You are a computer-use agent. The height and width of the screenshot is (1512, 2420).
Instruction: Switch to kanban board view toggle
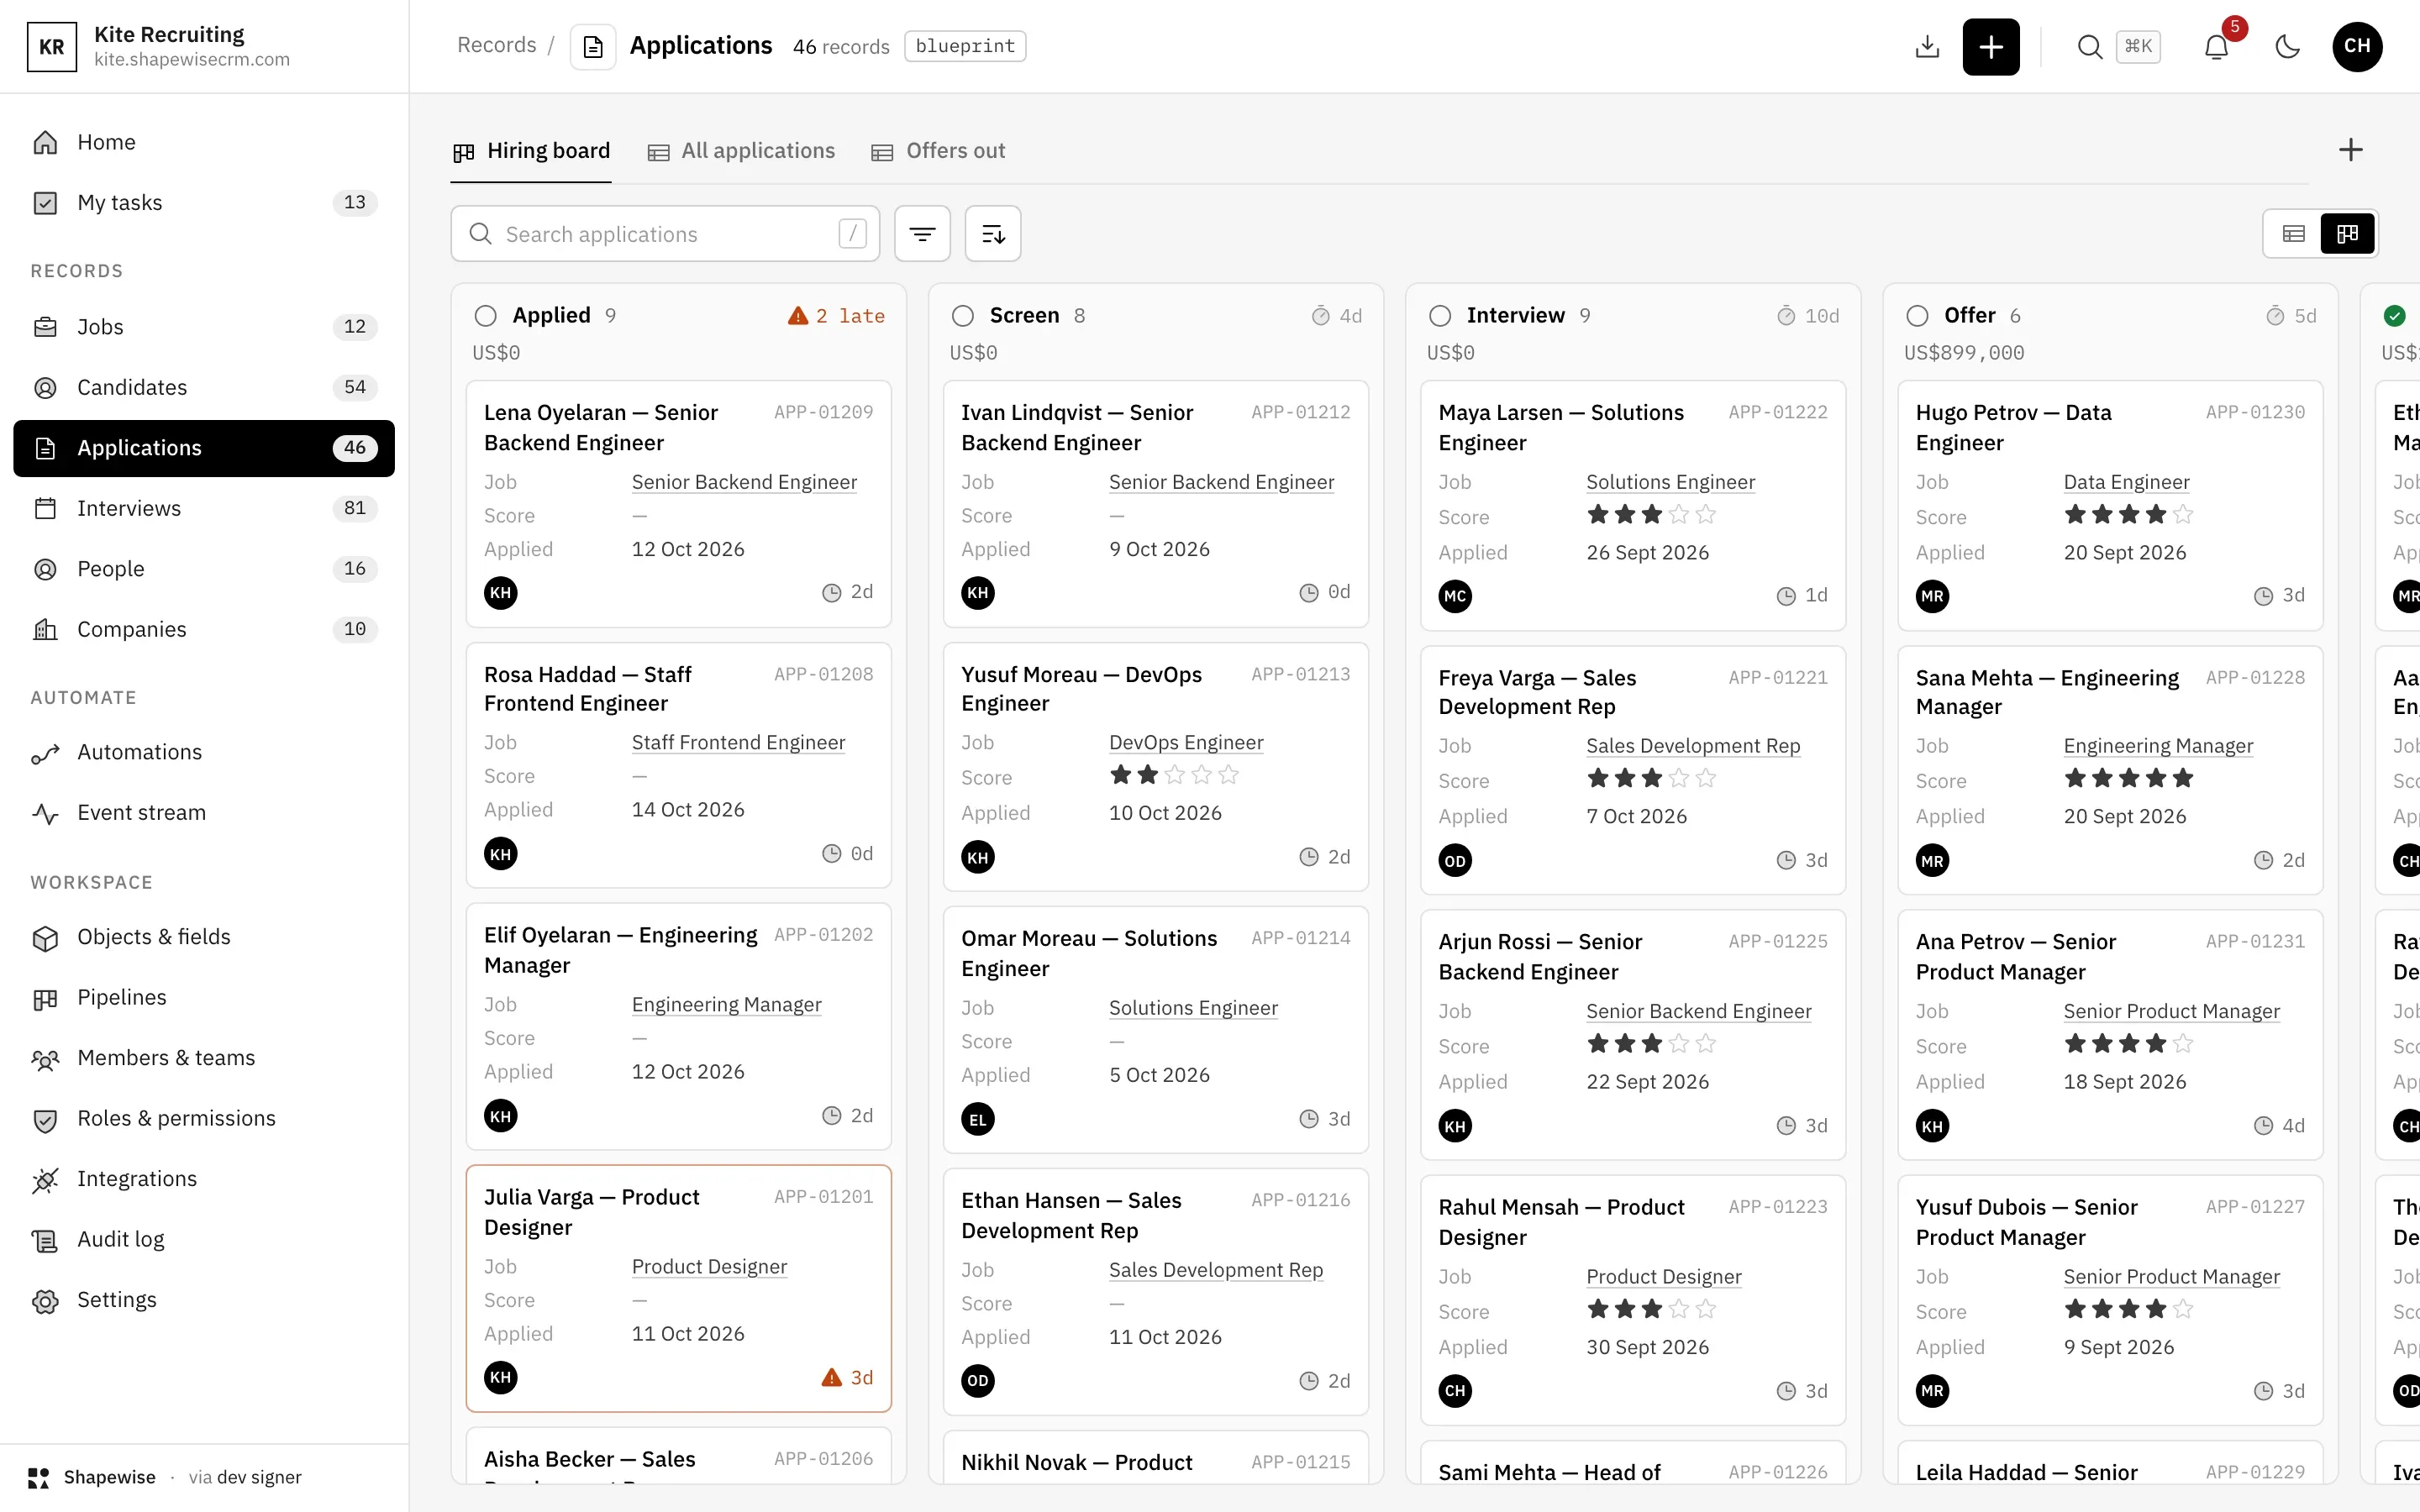pos(2347,234)
